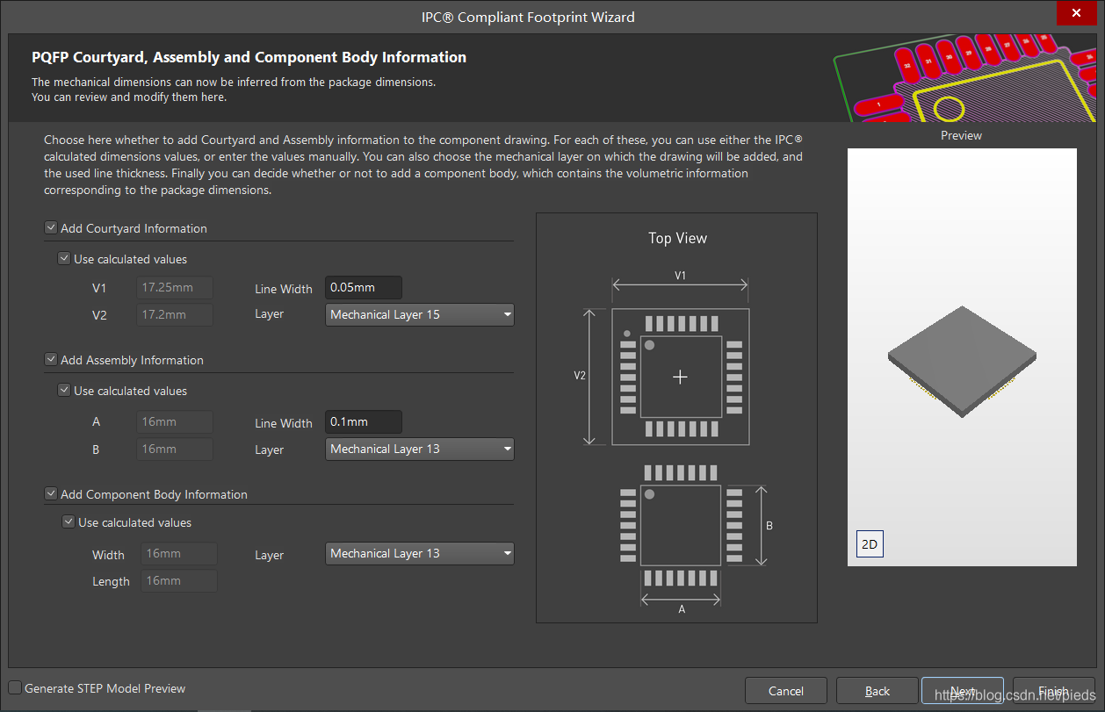Disable Add Component Body Information

(x=50, y=494)
